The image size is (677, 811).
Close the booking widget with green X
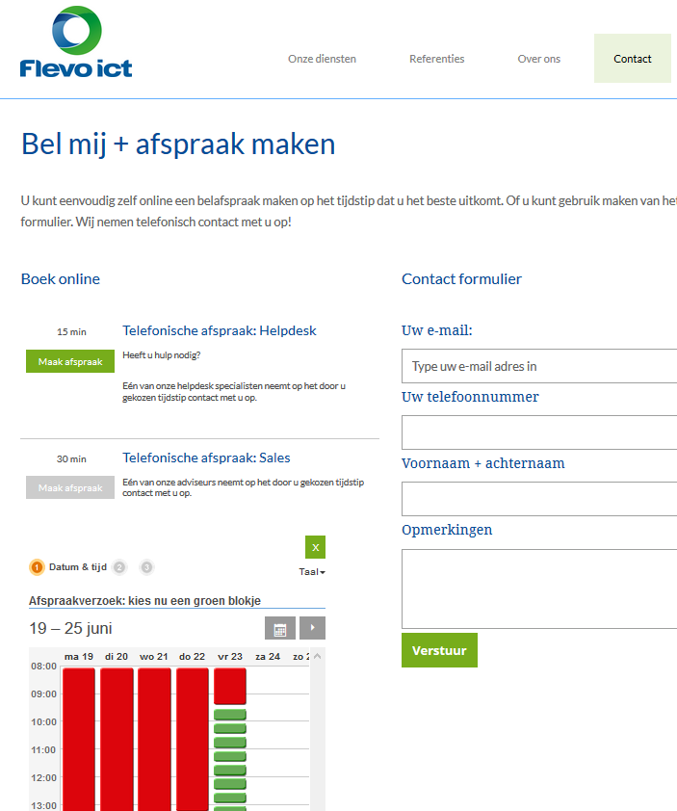[315, 547]
